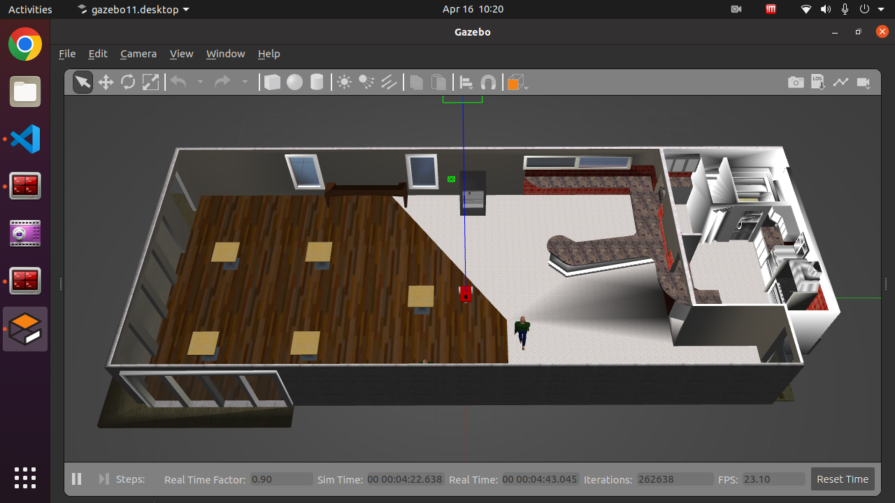Image resolution: width=895 pixels, height=503 pixels.
Task: Open the plot window icon
Action: [840, 82]
